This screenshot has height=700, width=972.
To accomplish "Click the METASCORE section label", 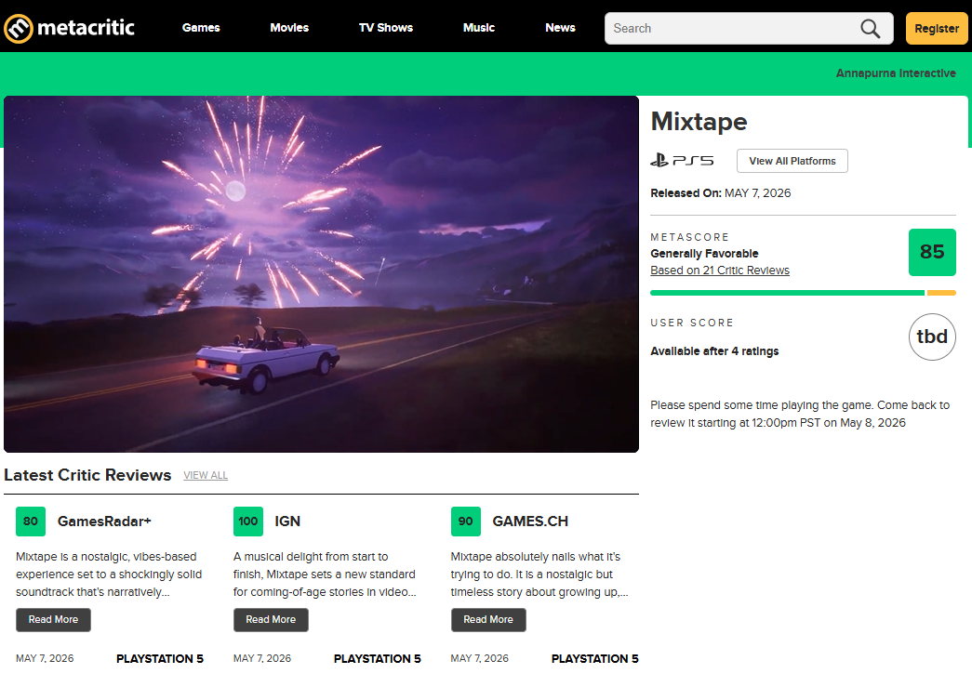I will [690, 237].
